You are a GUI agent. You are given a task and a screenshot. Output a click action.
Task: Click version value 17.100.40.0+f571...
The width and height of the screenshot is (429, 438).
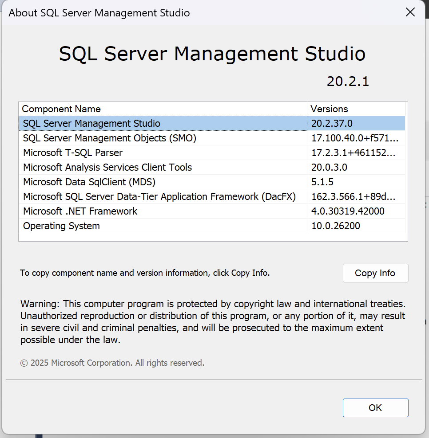[355, 138]
